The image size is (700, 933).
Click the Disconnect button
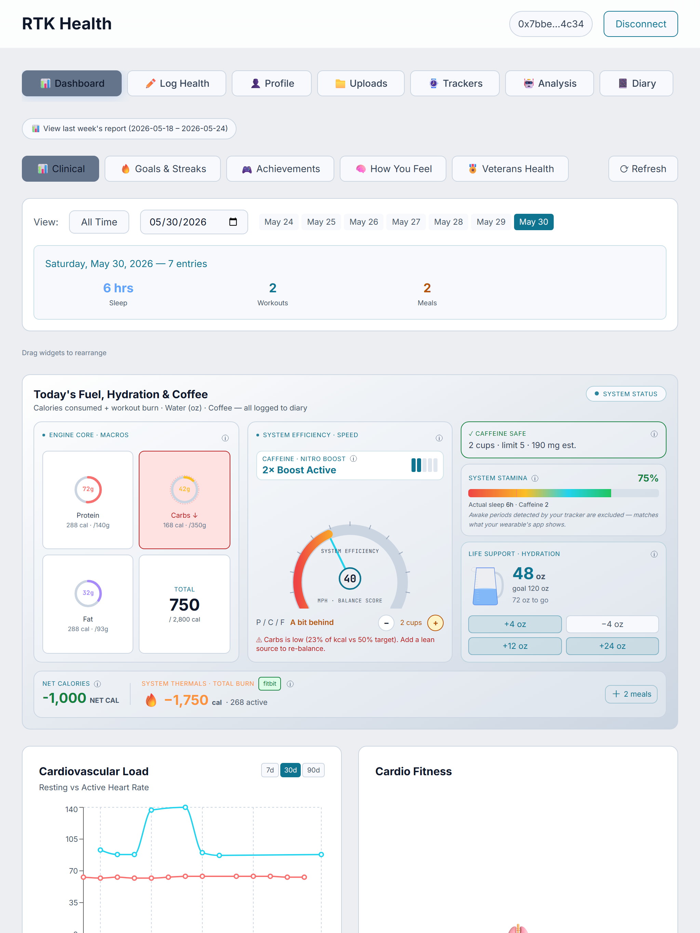click(641, 24)
